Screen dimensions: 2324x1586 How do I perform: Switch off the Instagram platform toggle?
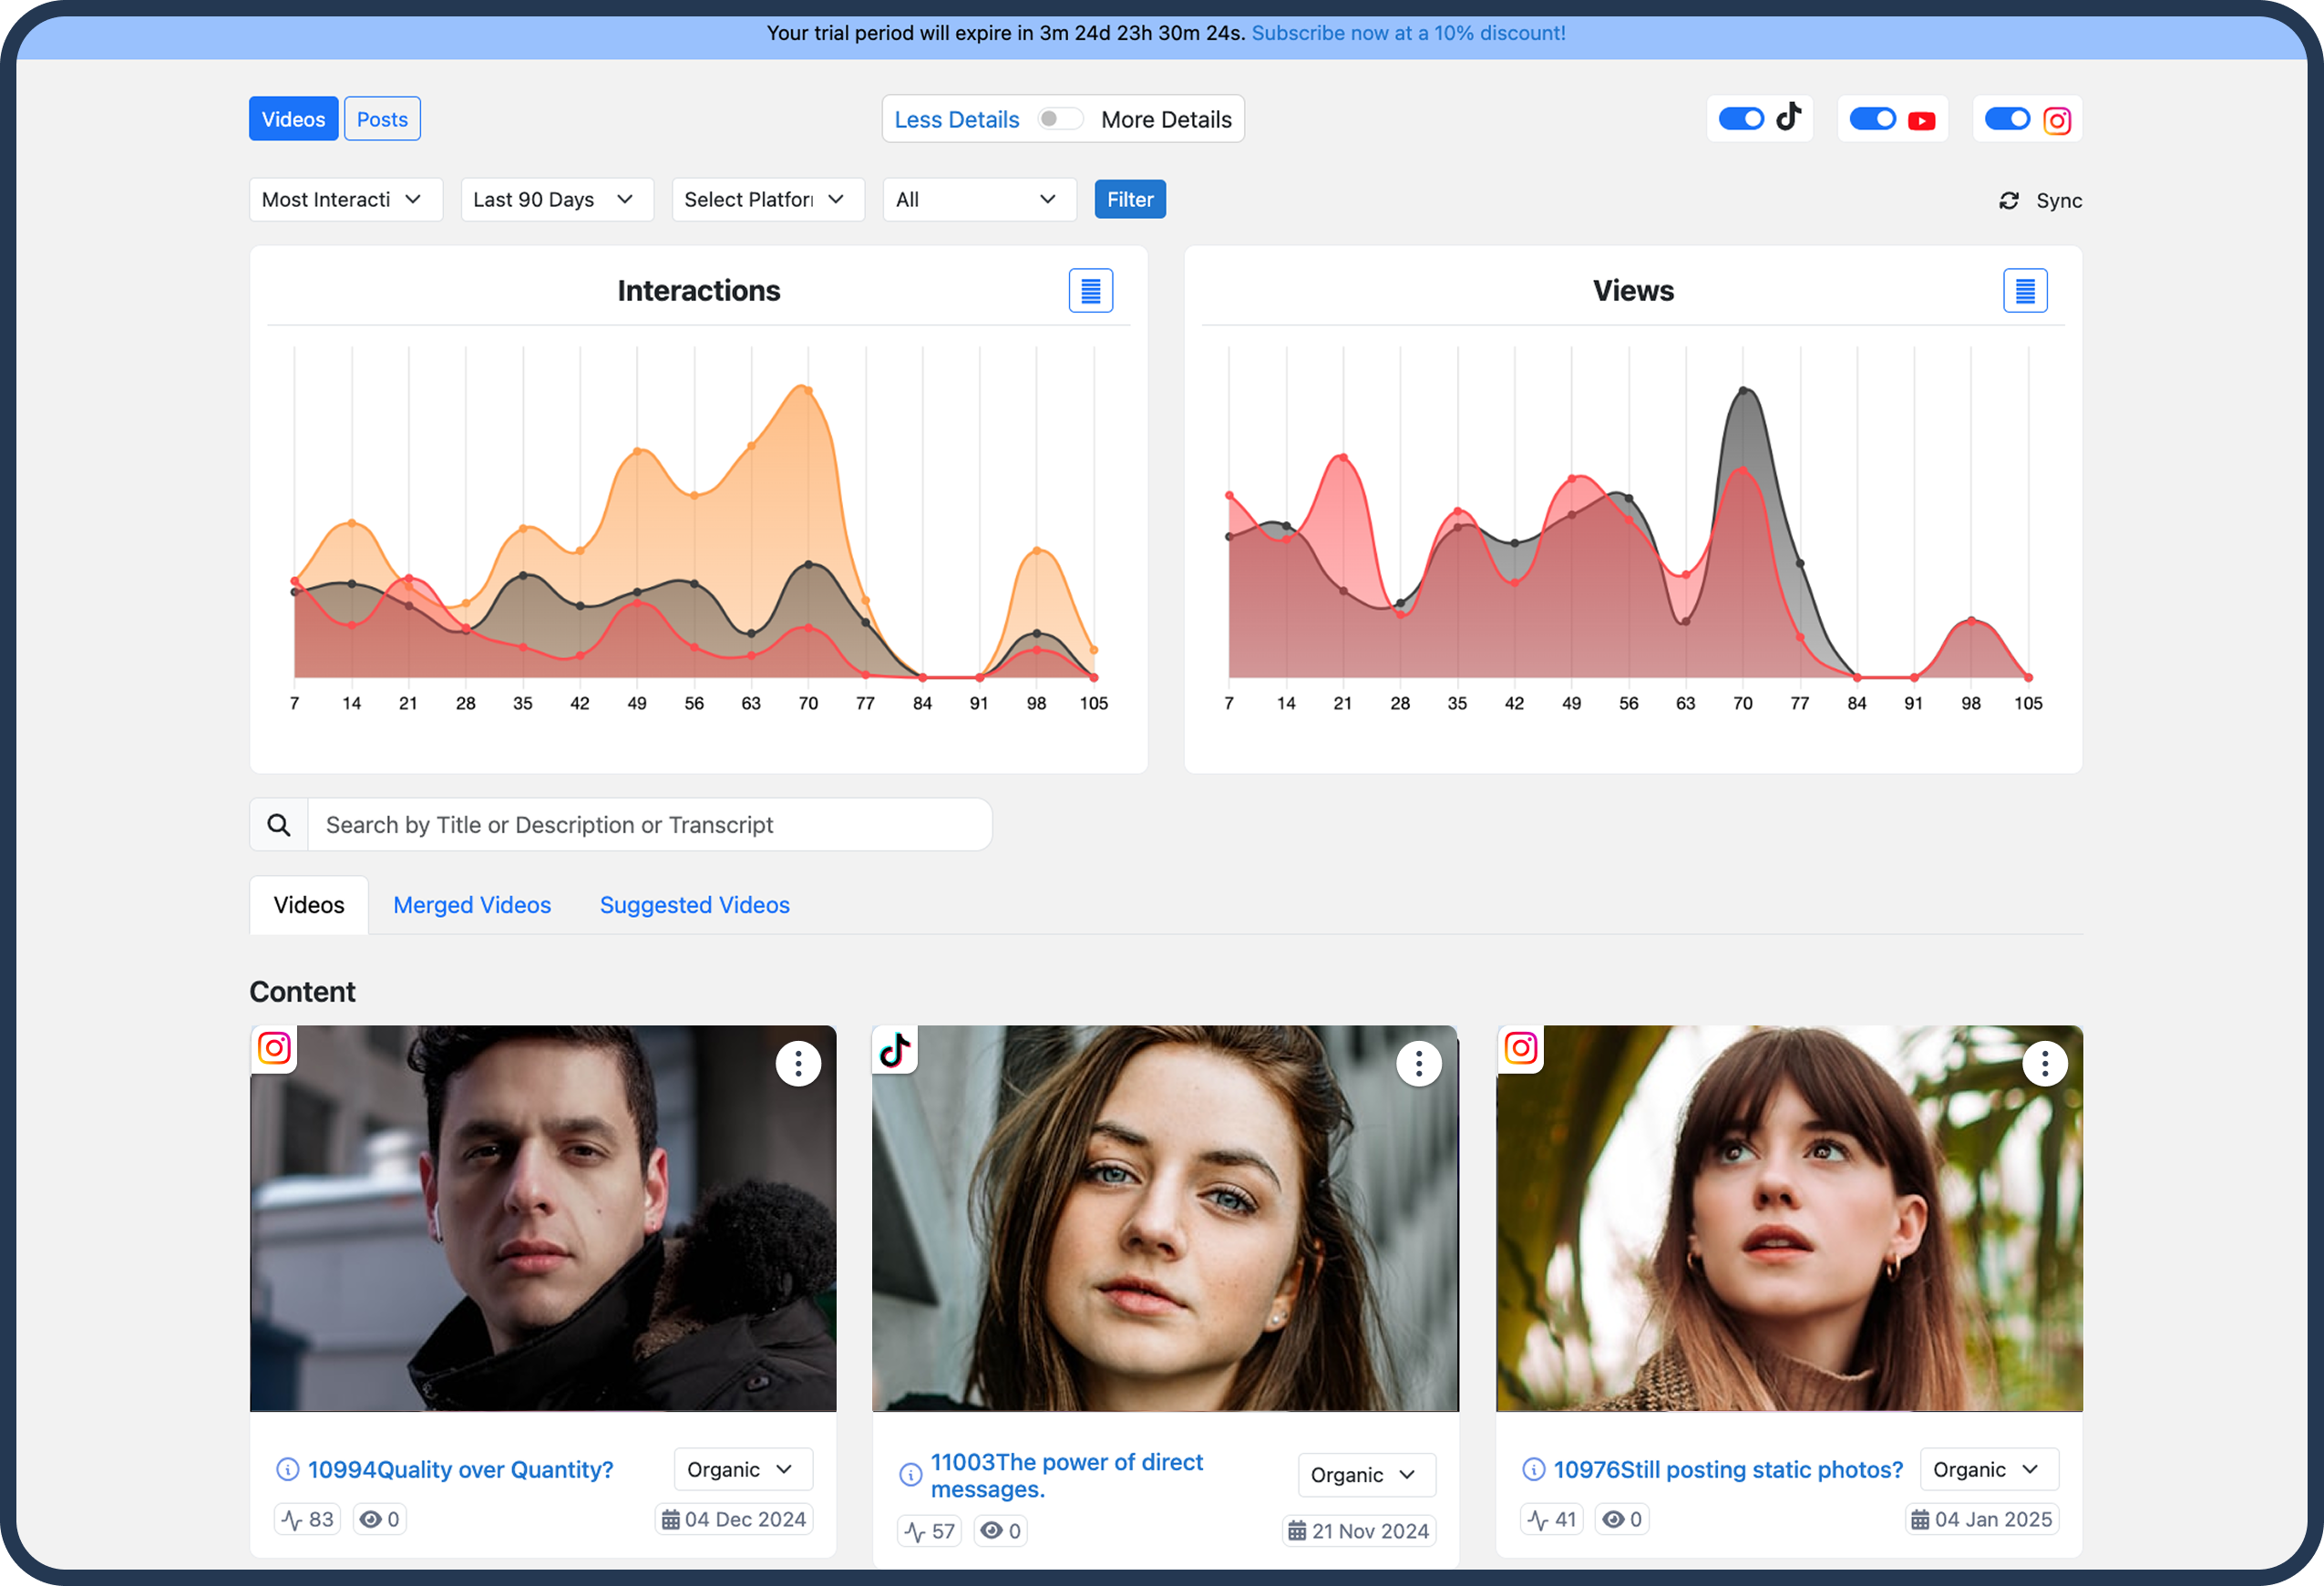click(2006, 119)
